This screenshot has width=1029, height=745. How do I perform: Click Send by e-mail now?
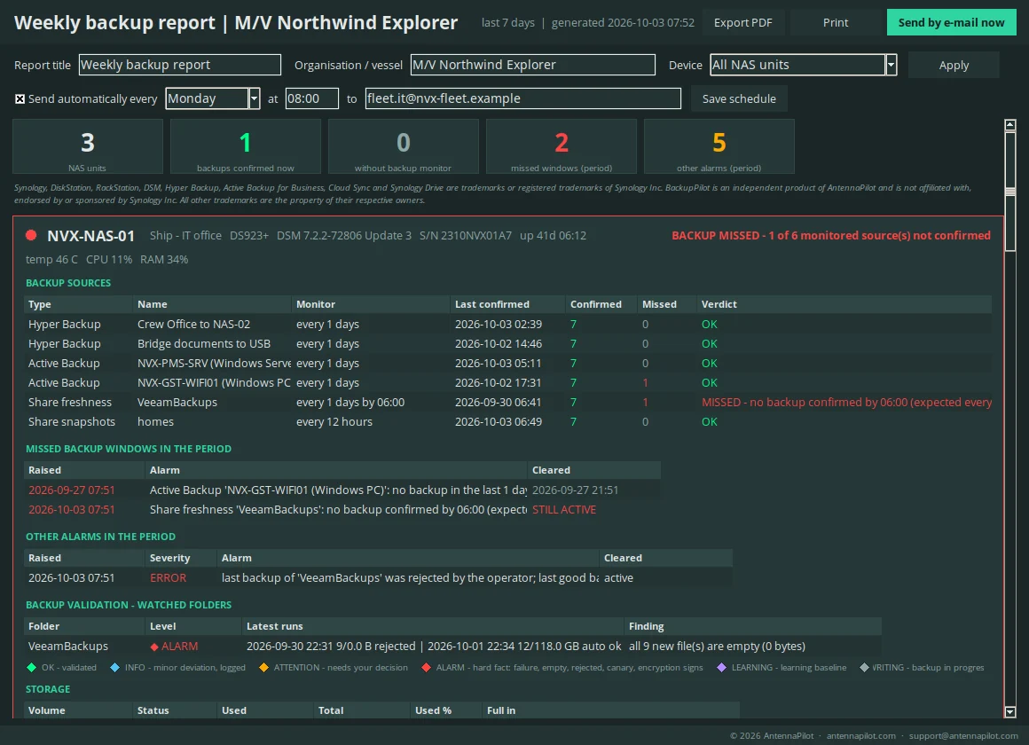(x=952, y=22)
